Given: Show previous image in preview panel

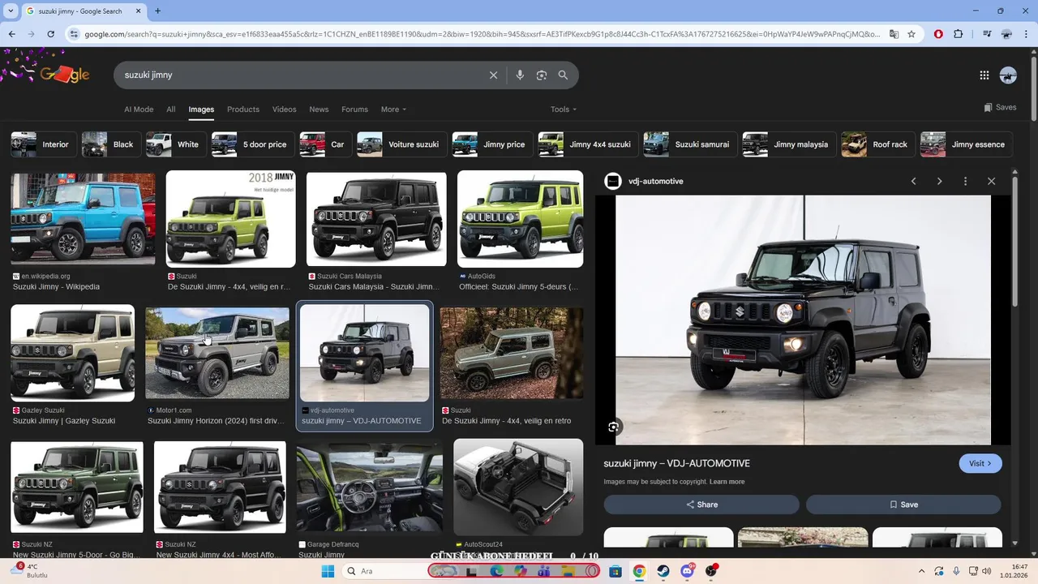Looking at the screenshot, I should pyautogui.click(x=914, y=181).
